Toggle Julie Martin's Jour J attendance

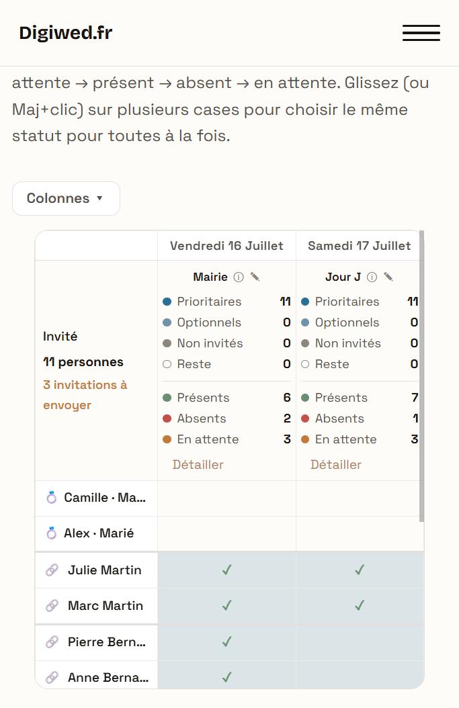(360, 570)
